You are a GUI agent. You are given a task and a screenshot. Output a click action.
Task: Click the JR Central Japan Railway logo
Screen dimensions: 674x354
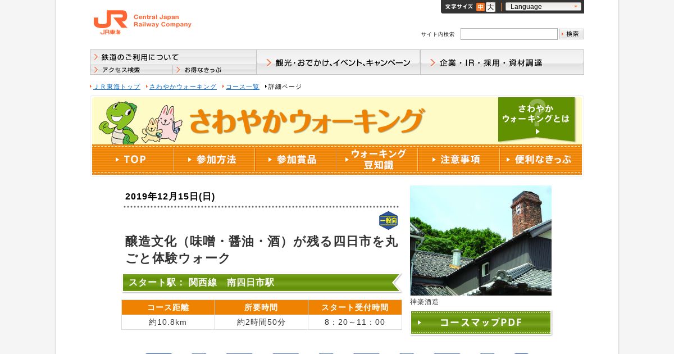coord(142,22)
